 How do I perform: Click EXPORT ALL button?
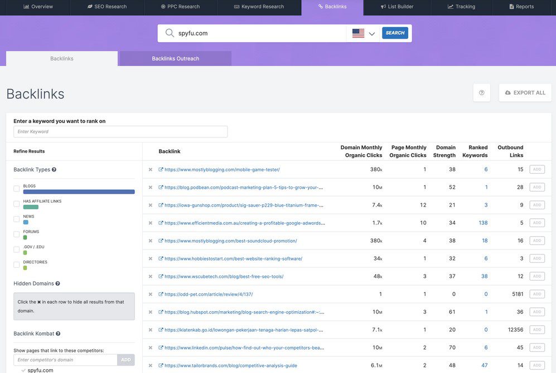525,93
